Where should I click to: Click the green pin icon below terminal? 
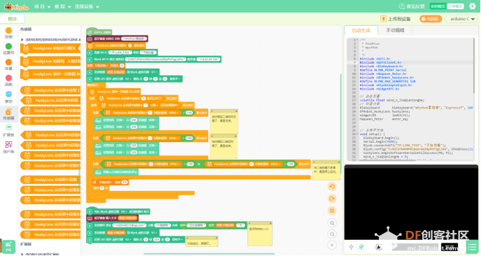coord(361,246)
